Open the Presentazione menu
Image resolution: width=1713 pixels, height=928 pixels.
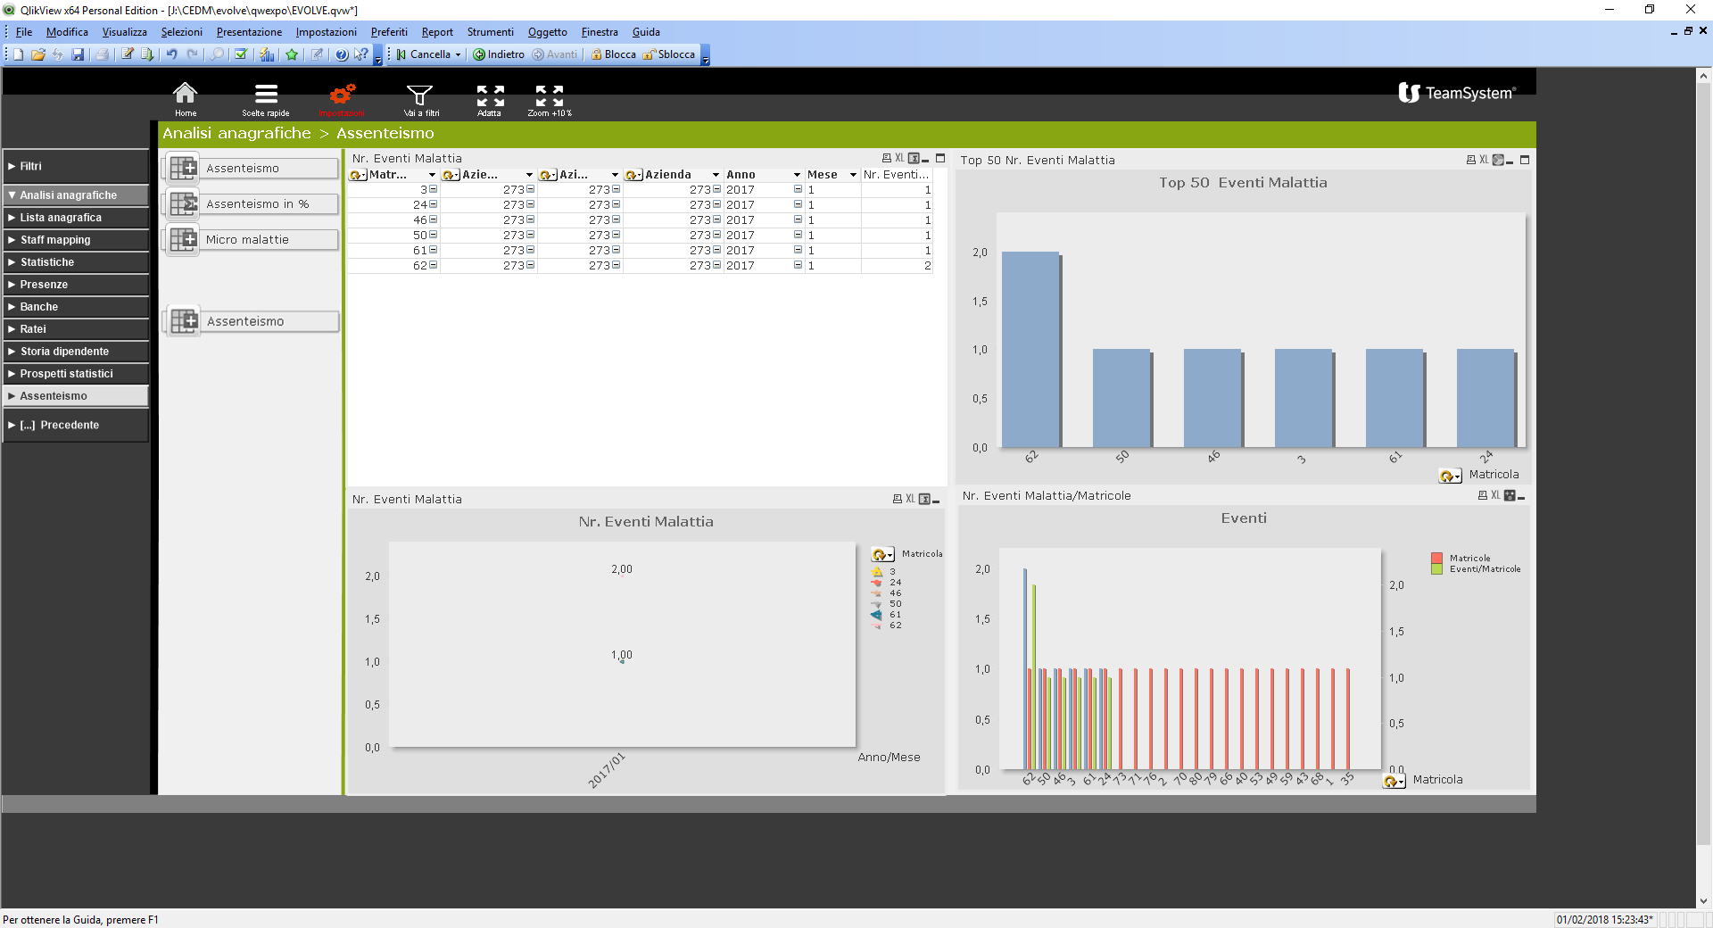tap(249, 32)
